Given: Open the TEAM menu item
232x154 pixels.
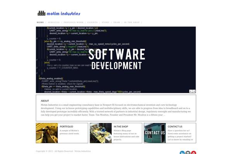Looking at the screenshot, I should click(x=117, y=22).
